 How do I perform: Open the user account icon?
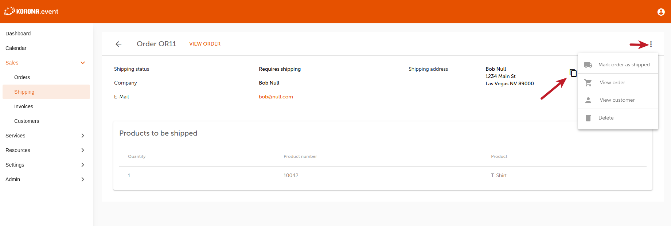tap(661, 12)
